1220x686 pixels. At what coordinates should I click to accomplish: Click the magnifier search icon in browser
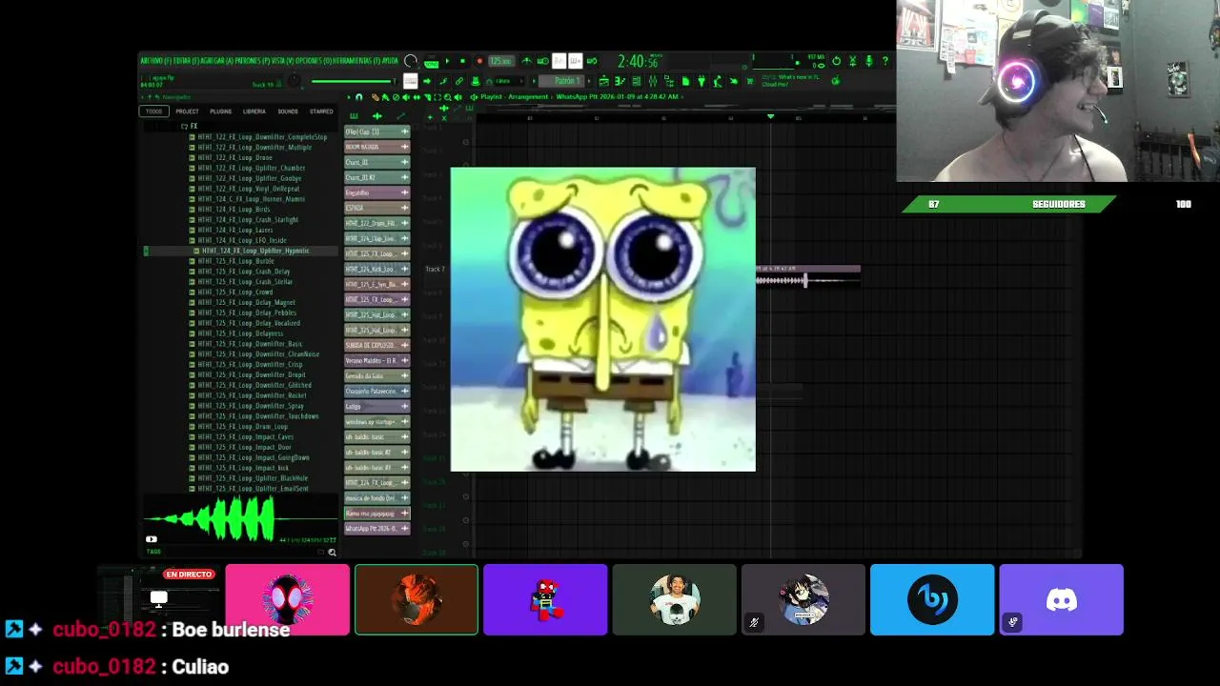click(x=332, y=552)
